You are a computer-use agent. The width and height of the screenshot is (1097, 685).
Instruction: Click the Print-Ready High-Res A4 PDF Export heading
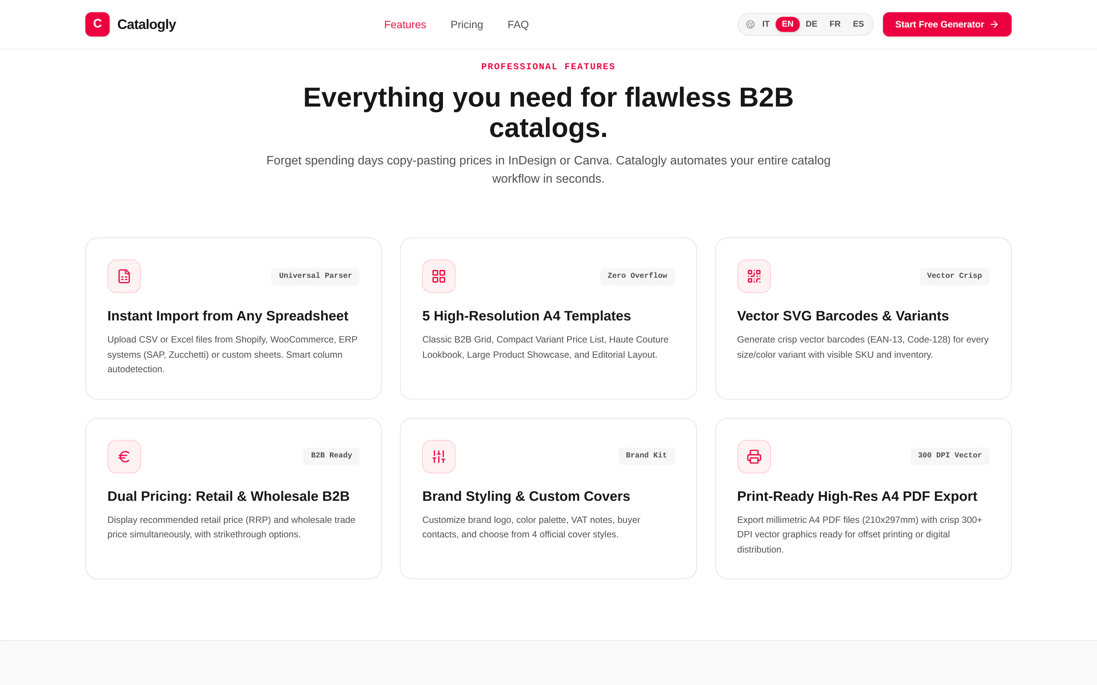pyautogui.click(x=857, y=496)
